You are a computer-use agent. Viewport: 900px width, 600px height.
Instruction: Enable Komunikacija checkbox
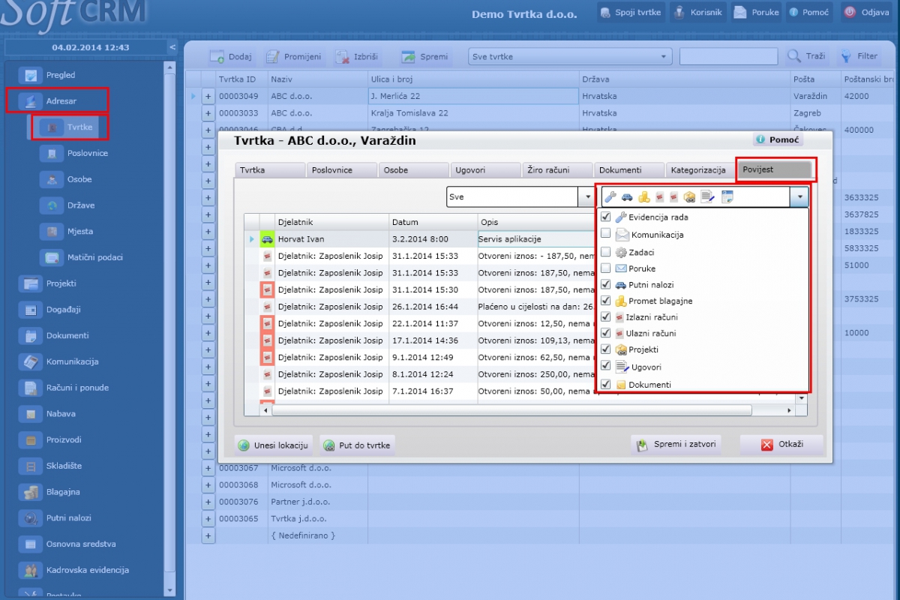pos(606,234)
